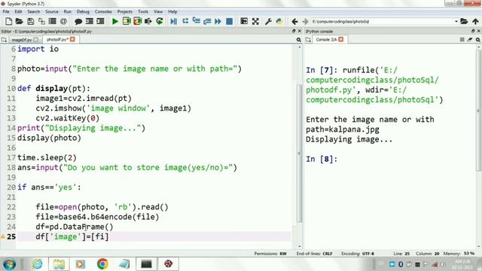Open Windows Start button

coord(9,264)
